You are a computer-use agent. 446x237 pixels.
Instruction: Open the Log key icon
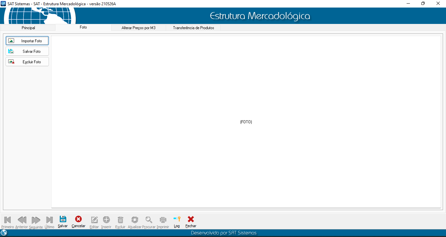pyautogui.click(x=177, y=219)
